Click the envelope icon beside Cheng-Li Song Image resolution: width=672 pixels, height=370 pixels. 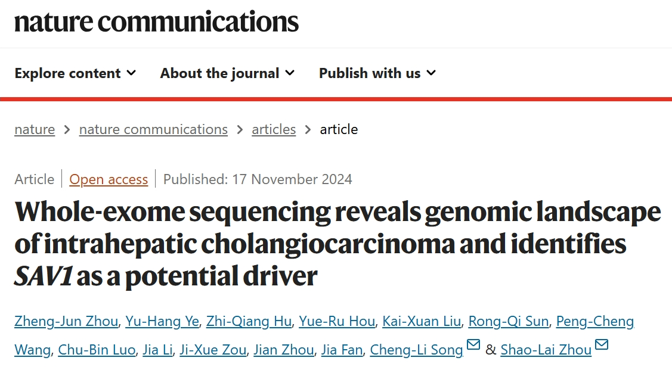473,344
